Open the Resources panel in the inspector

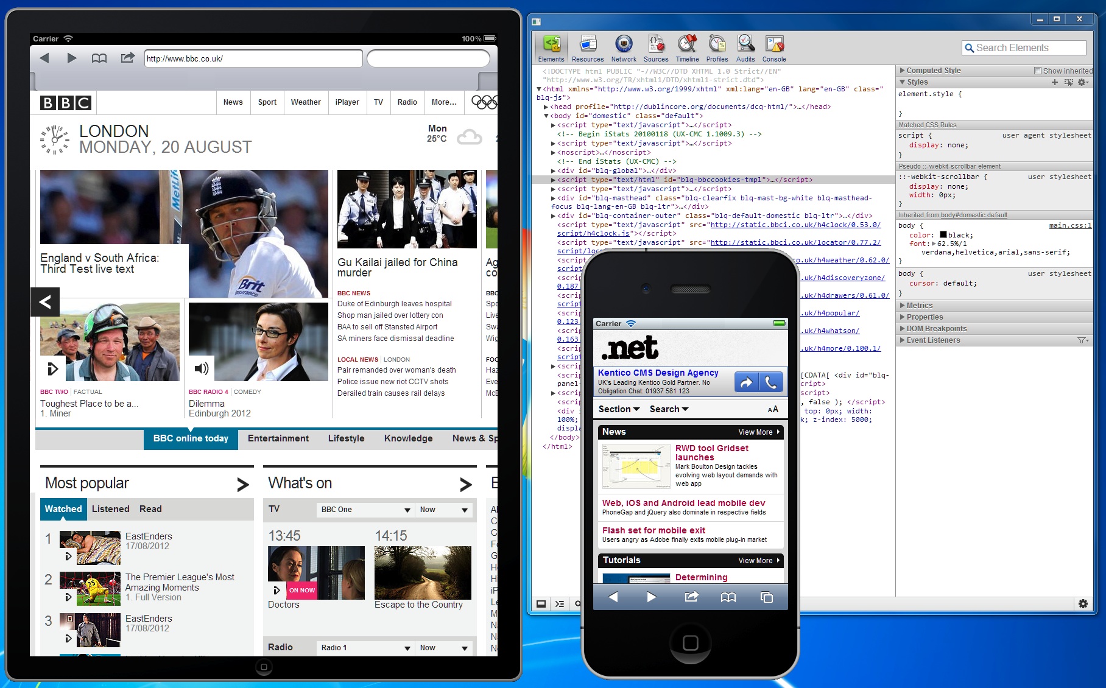pyautogui.click(x=588, y=49)
